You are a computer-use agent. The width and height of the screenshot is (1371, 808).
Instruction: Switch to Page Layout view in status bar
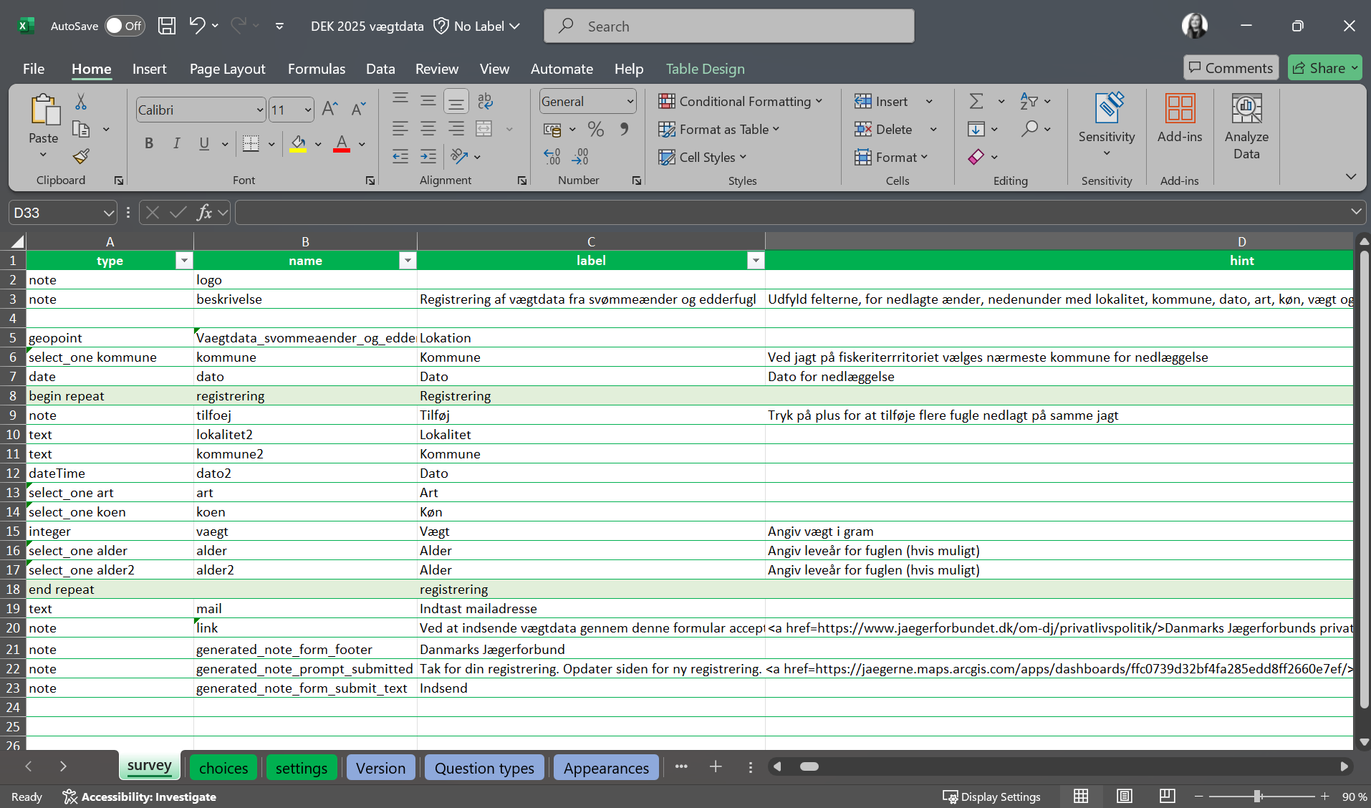coord(1125,796)
